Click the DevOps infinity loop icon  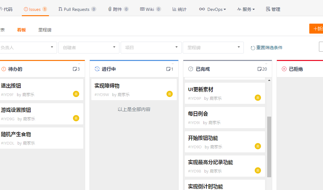coord(202,9)
